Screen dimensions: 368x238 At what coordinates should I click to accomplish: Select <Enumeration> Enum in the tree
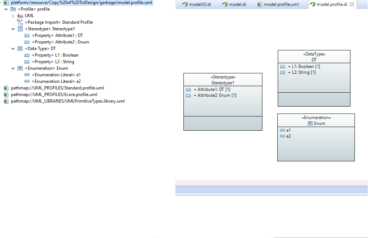point(46,69)
